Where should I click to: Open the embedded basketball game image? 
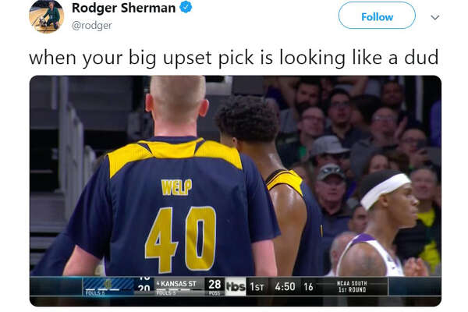(x=236, y=190)
